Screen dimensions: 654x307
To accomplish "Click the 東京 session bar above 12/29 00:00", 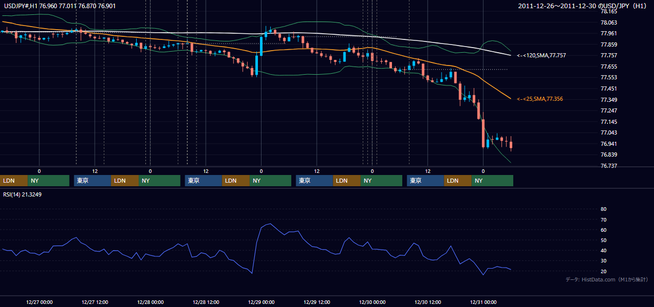I will pyautogui.click(x=315, y=181).
